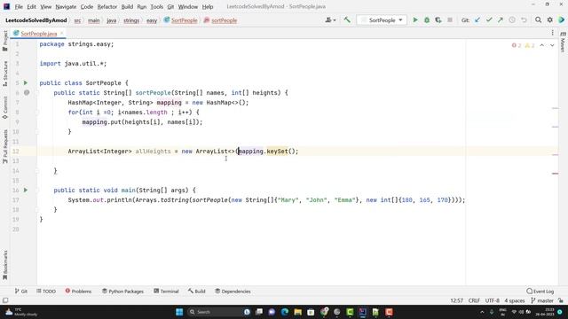Open the editor tabs three-dot options menu

[552, 33]
